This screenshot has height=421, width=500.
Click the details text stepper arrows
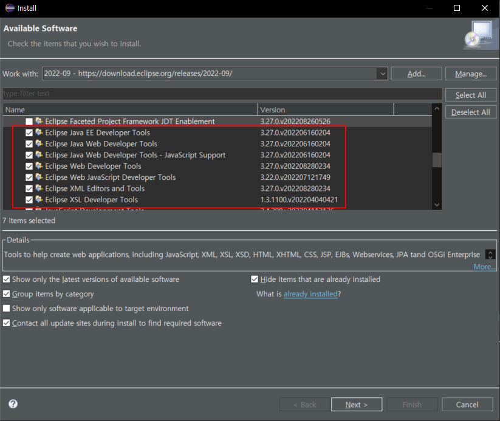pyautogui.click(x=490, y=254)
